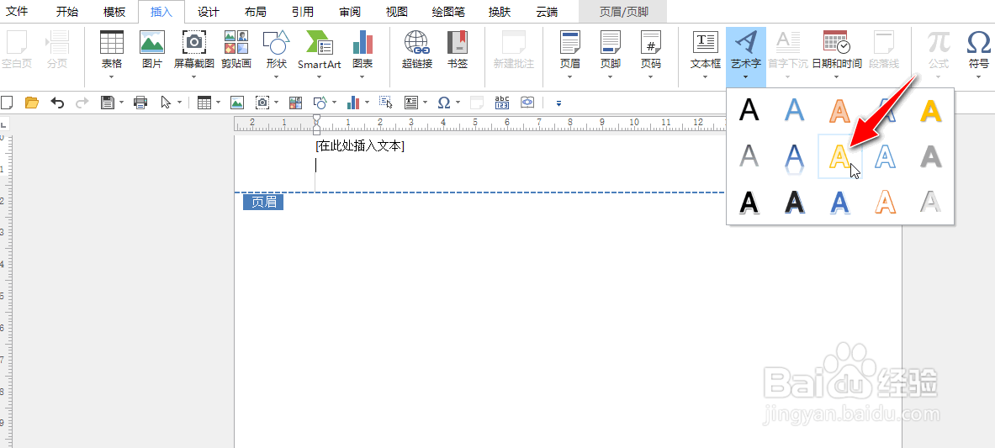Choose the bold solid blue WordArt style
This screenshot has height=448, width=995.
click(x=840, y=202)
